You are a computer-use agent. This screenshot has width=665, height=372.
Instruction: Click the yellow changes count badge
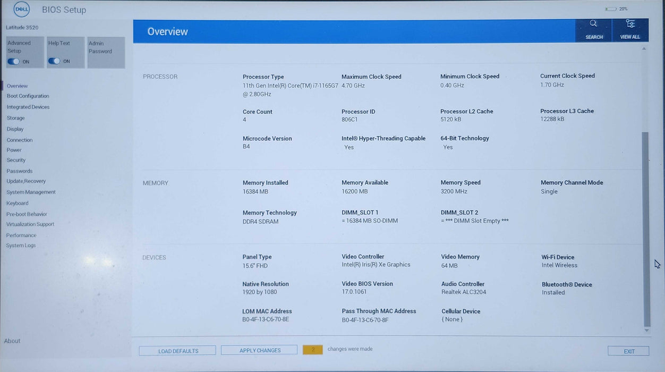tap(313, 350)
